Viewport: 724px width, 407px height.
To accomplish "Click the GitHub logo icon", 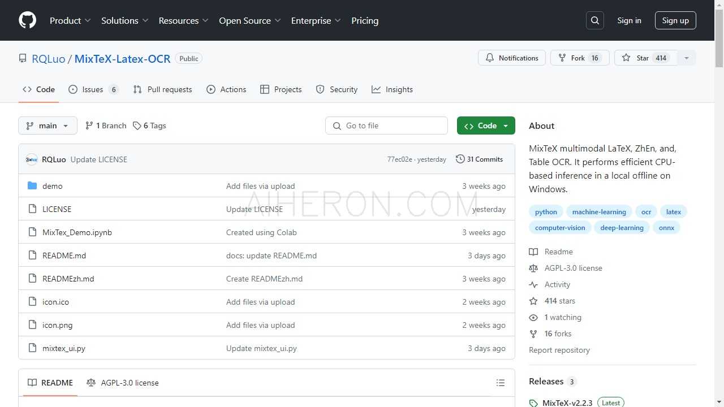I will pos(27,20).
